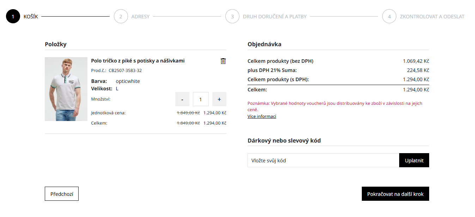Delete the polo shirt with trash icon
This screenshot has width=475, height=217.
223,61
